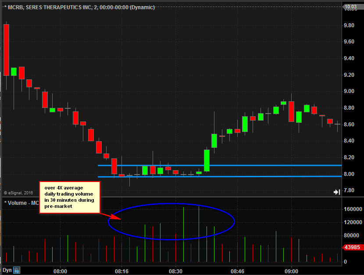Click the 08:30 time axis label
The width and height of the screenshot is (364, 275).
pos(175,271)
